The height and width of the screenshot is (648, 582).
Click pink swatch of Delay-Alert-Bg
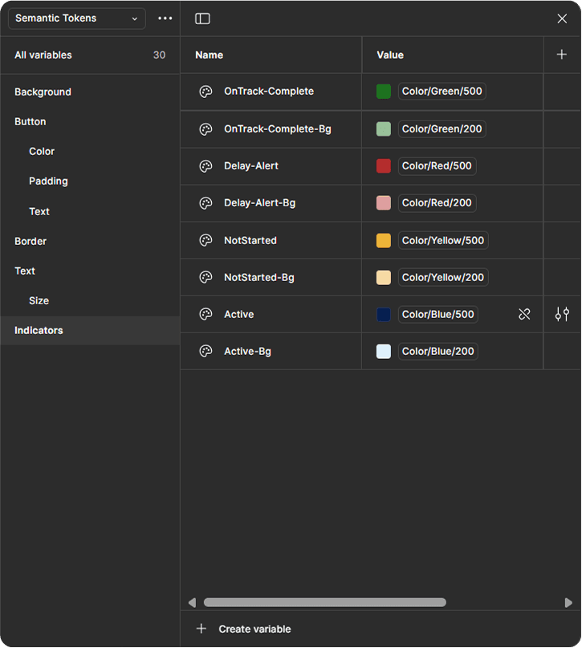pos(384,203)
